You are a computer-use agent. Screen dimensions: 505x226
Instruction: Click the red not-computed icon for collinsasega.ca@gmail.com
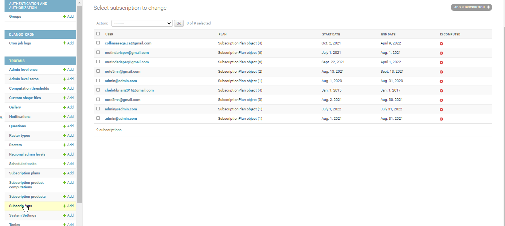coord(441,44)
